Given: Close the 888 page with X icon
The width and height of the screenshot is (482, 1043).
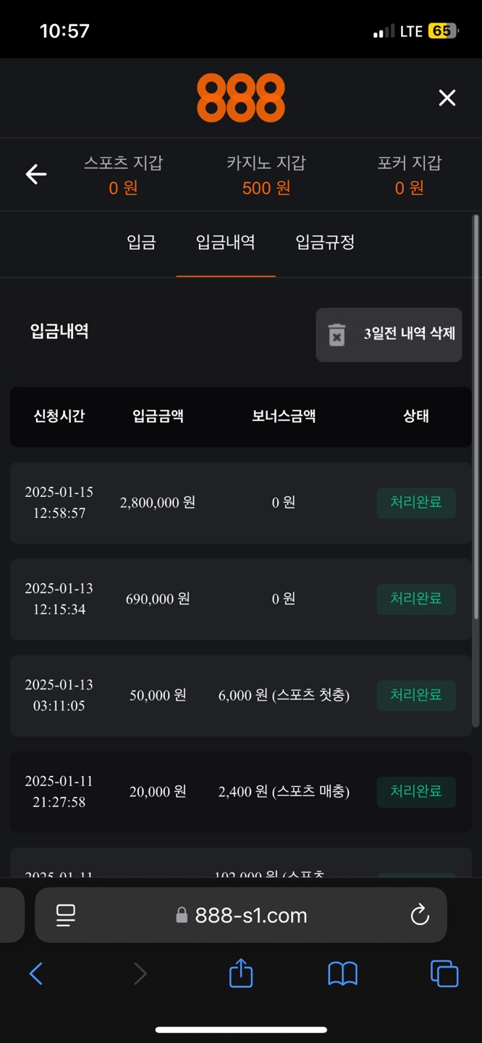Looking at the screenshot, I should coord(447,98).
